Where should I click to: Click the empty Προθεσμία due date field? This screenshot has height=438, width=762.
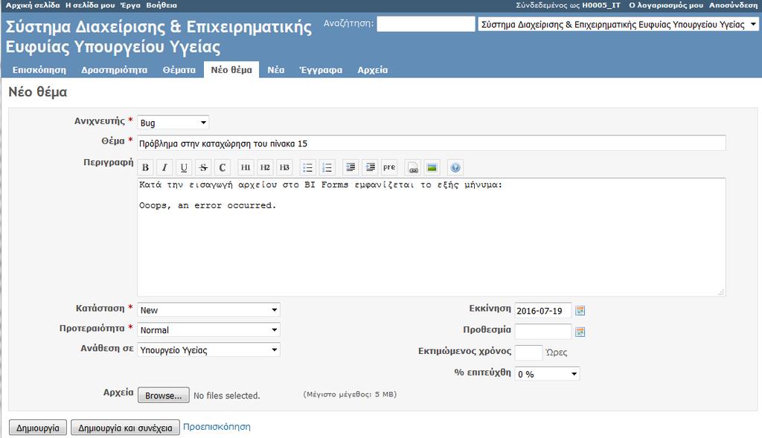[x=542, y=332]
